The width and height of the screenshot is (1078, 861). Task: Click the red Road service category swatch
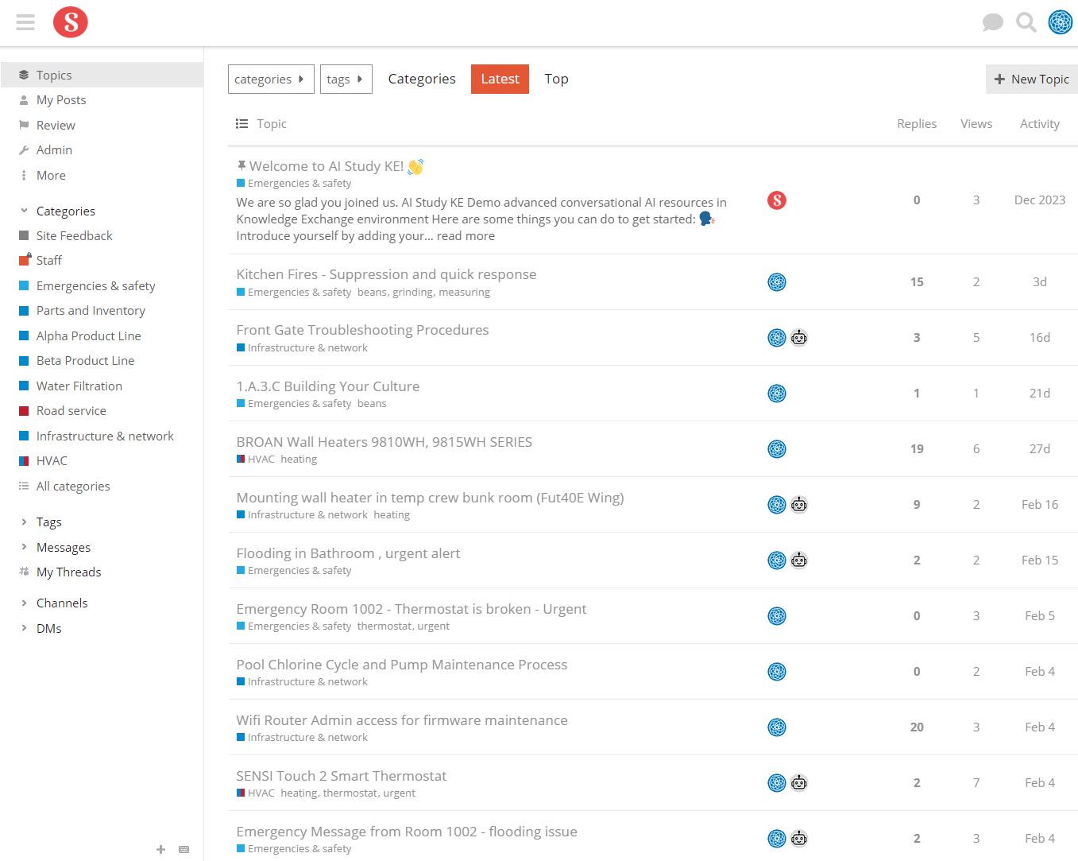[24, 411]
